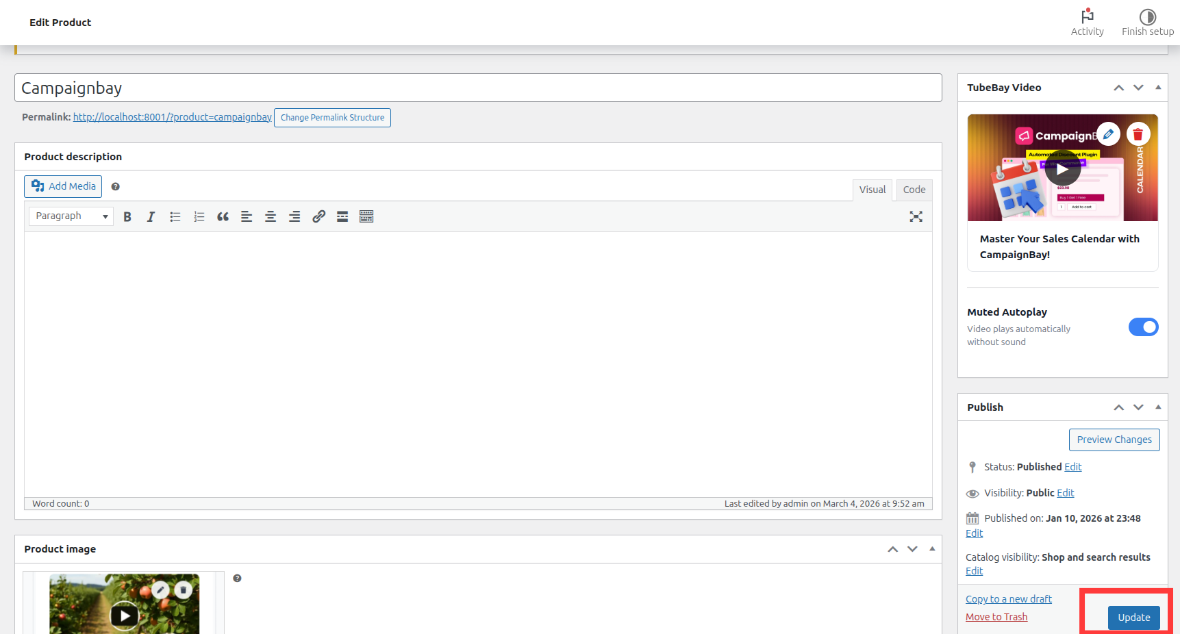Click the Update button to save
1180x634 pixels.
[1133, 617]
